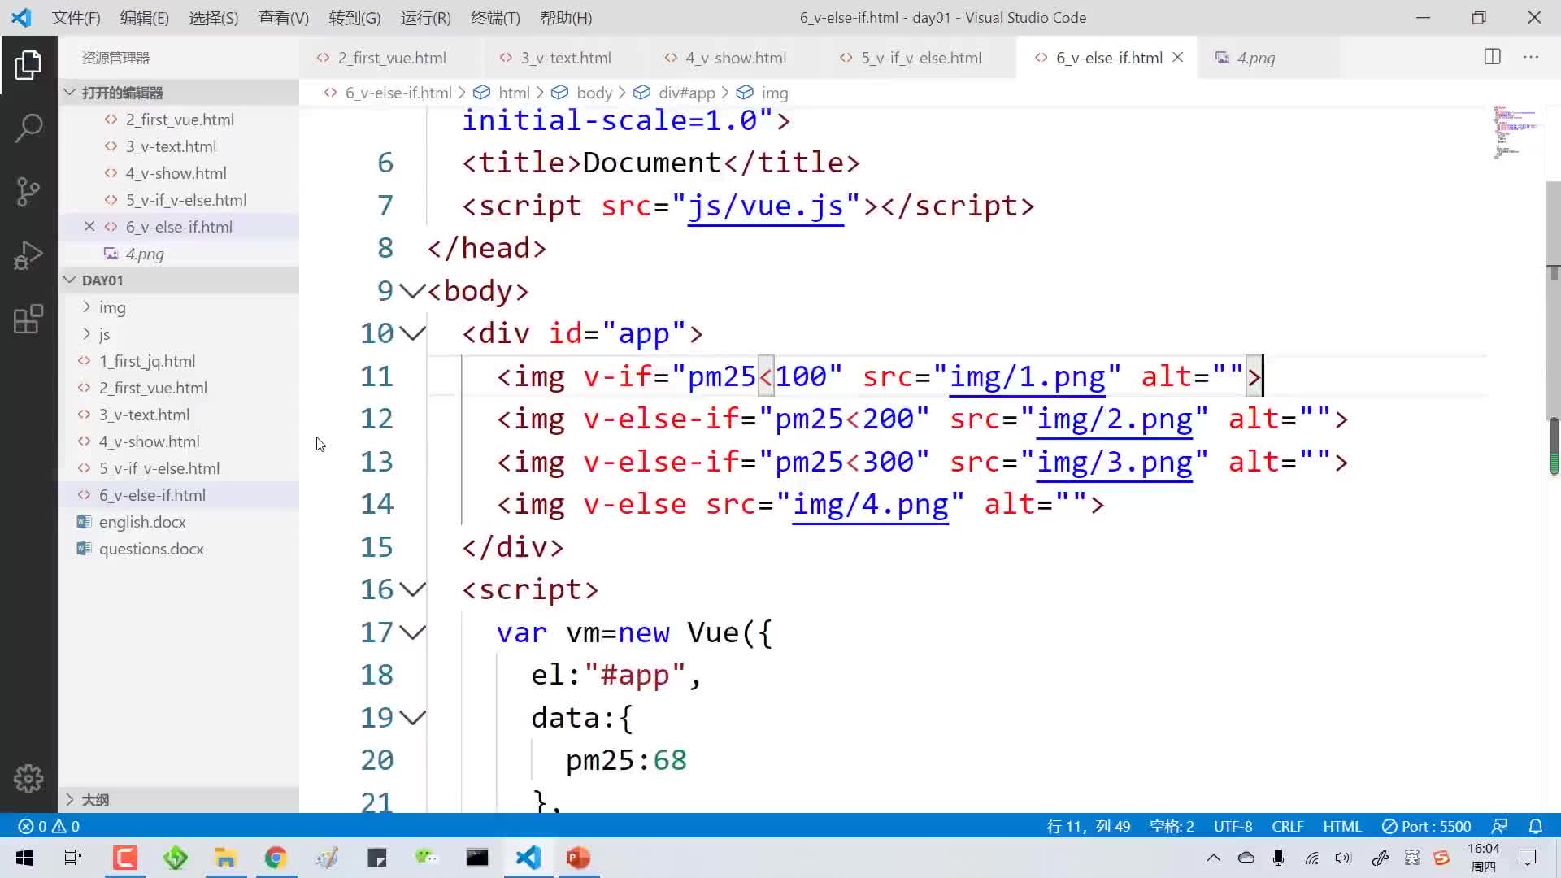Change line ending CRLF in status bar
This screenshot has width=1561, height=878.
tap(1288, 826)
